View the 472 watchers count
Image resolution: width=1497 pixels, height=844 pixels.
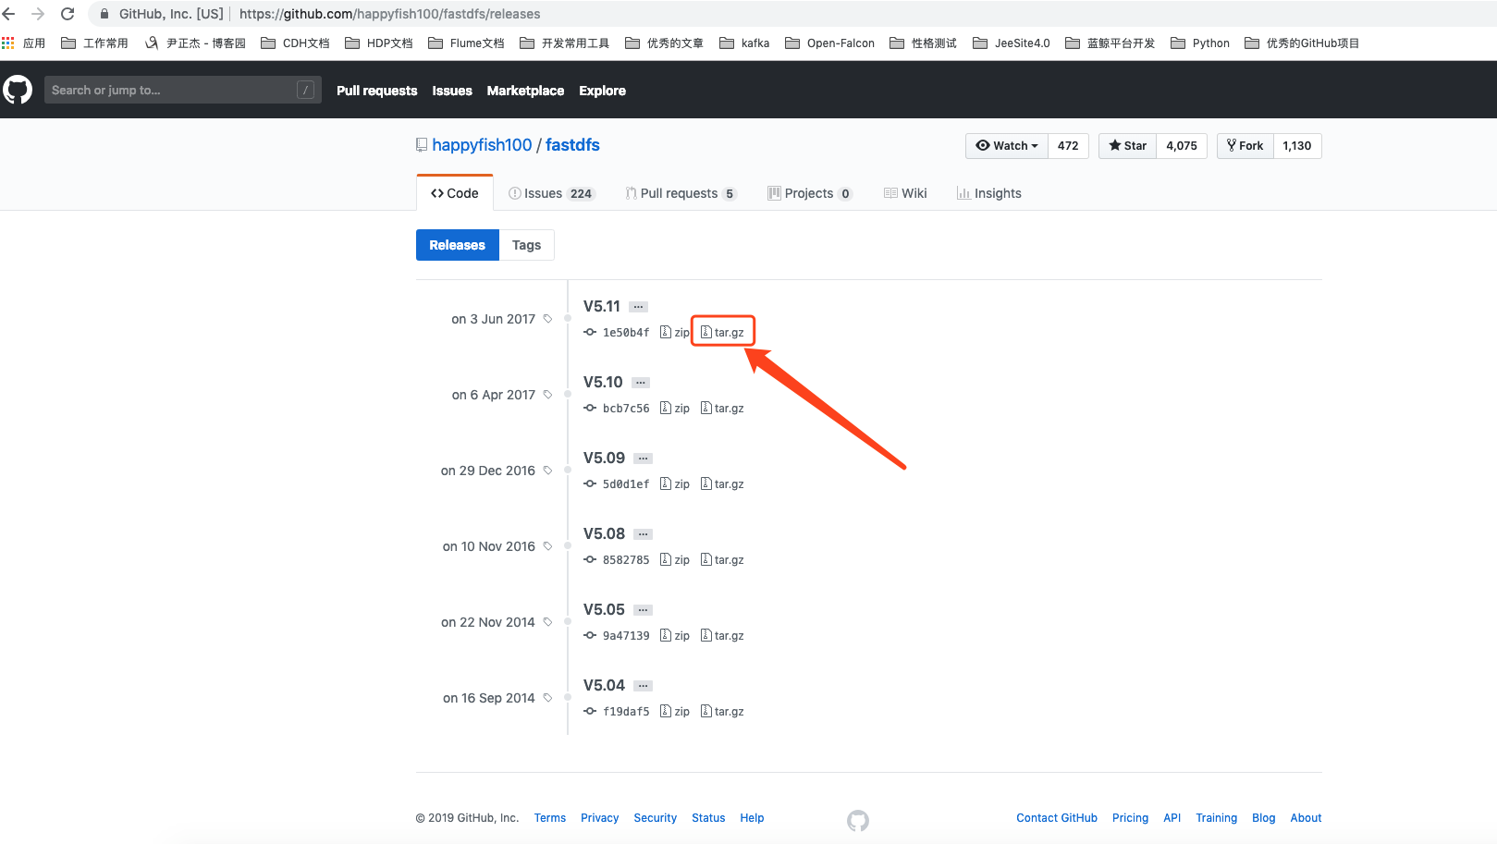coord(1068,146)
